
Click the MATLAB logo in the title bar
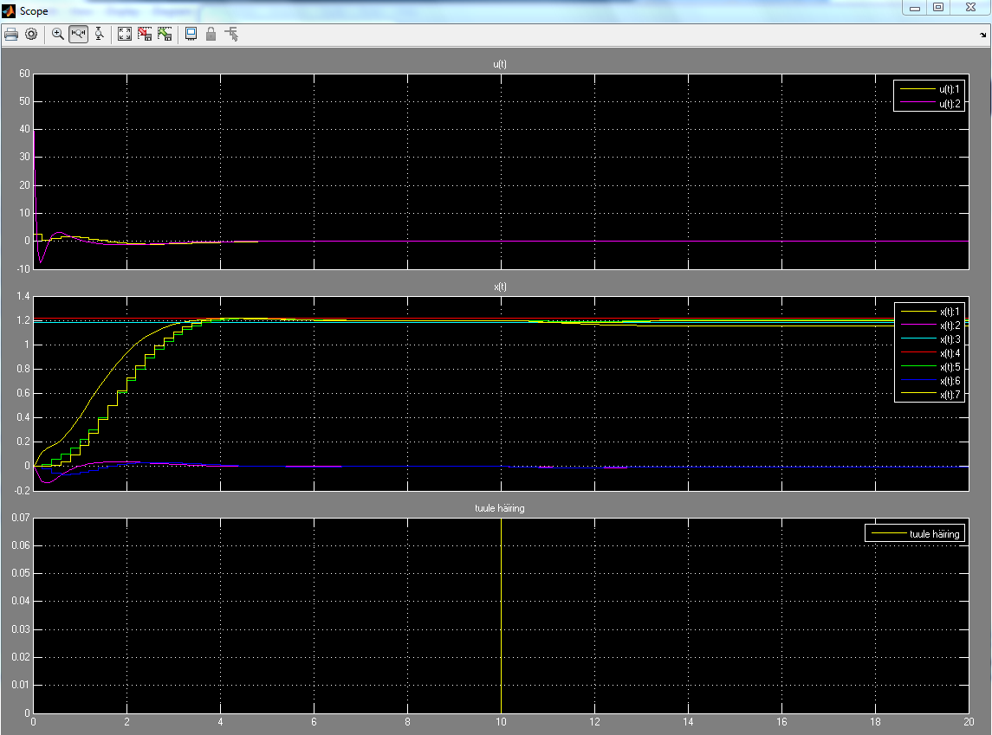click(x=8, y=10)
